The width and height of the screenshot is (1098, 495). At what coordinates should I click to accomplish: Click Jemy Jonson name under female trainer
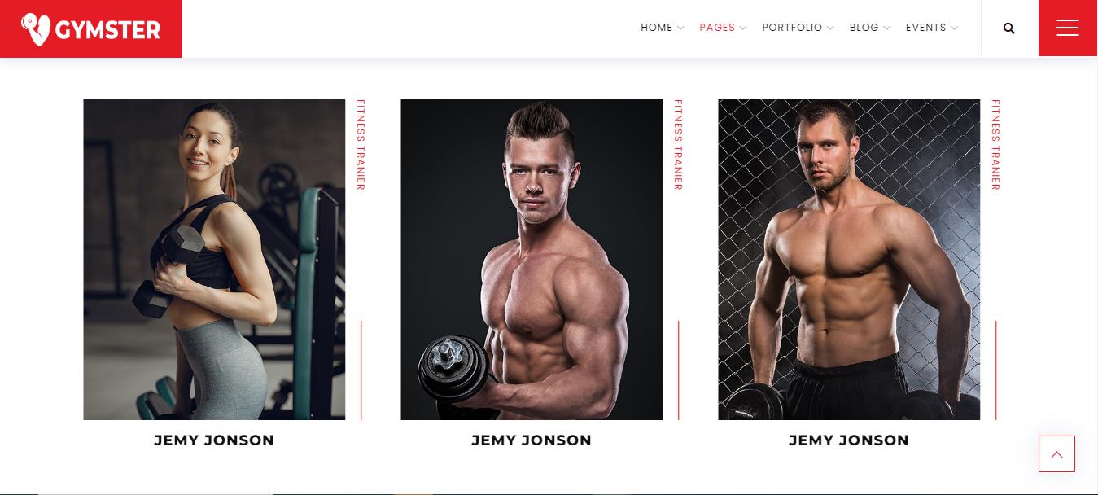click(x=214, y=440)
